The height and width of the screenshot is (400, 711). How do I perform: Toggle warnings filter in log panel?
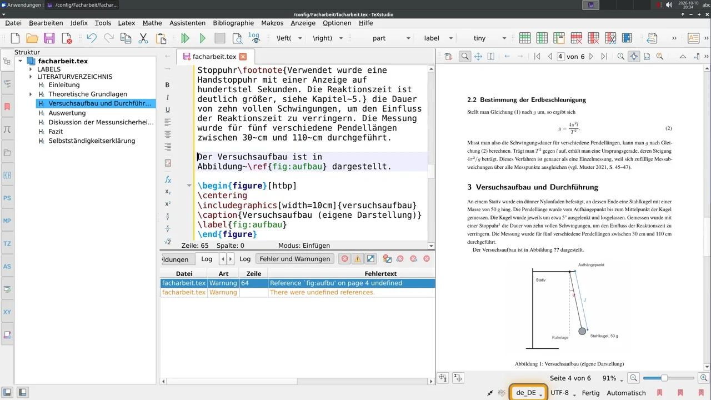click(x=358, y=259)
